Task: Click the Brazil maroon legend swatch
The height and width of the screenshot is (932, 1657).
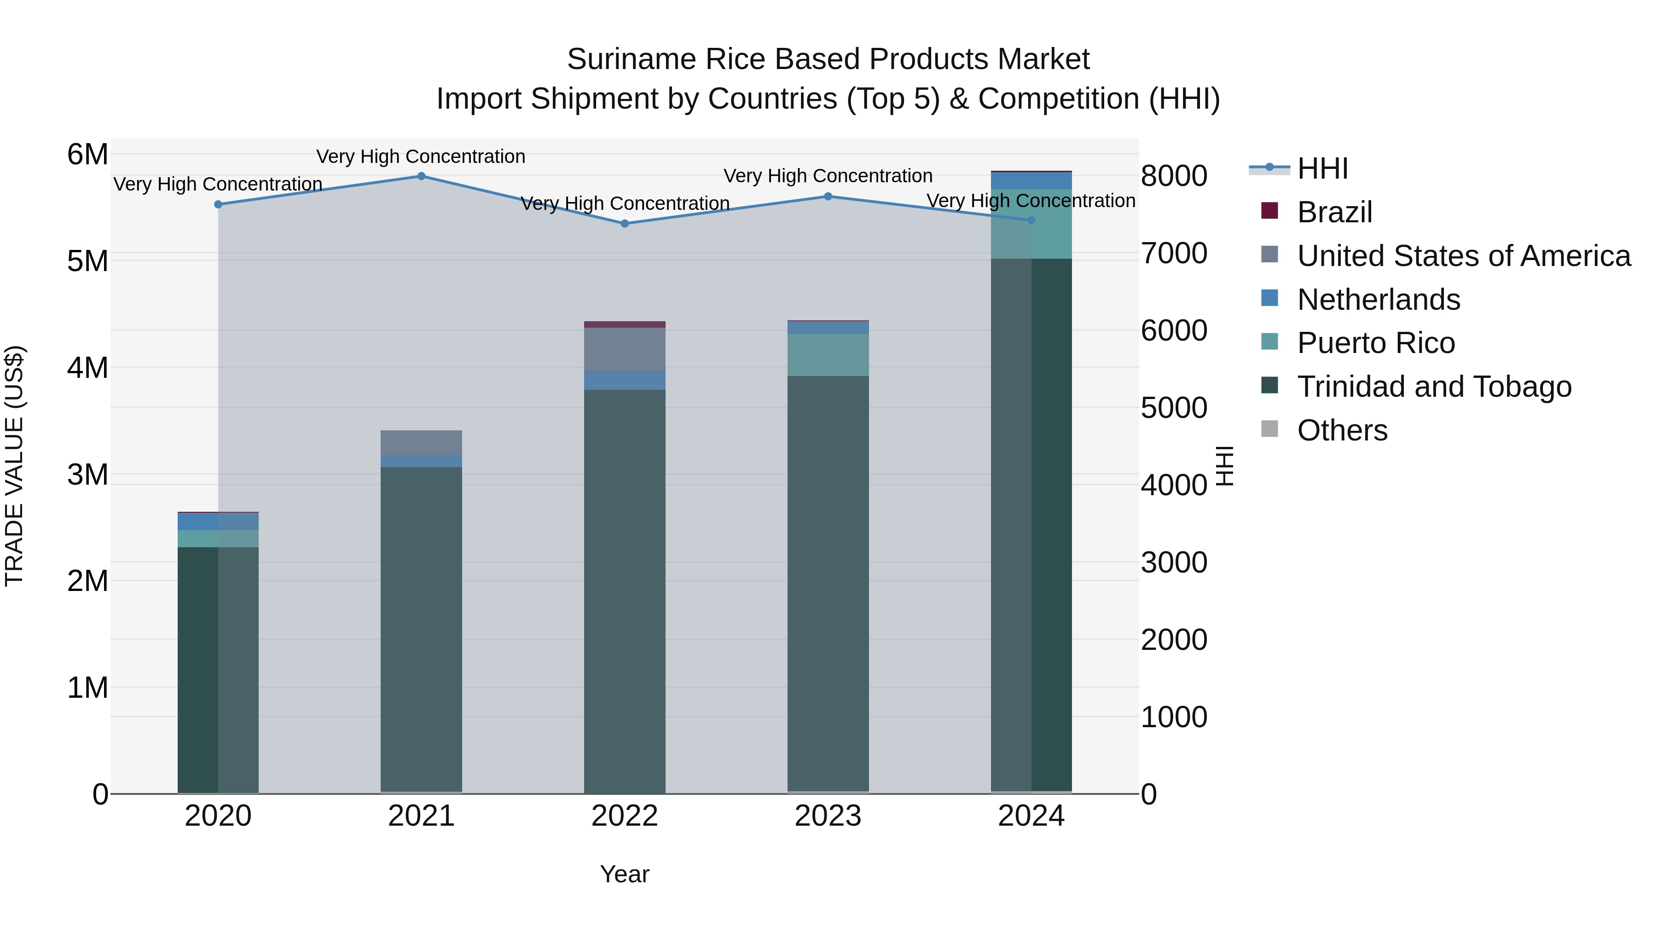Action: (x=1270, y=210)
